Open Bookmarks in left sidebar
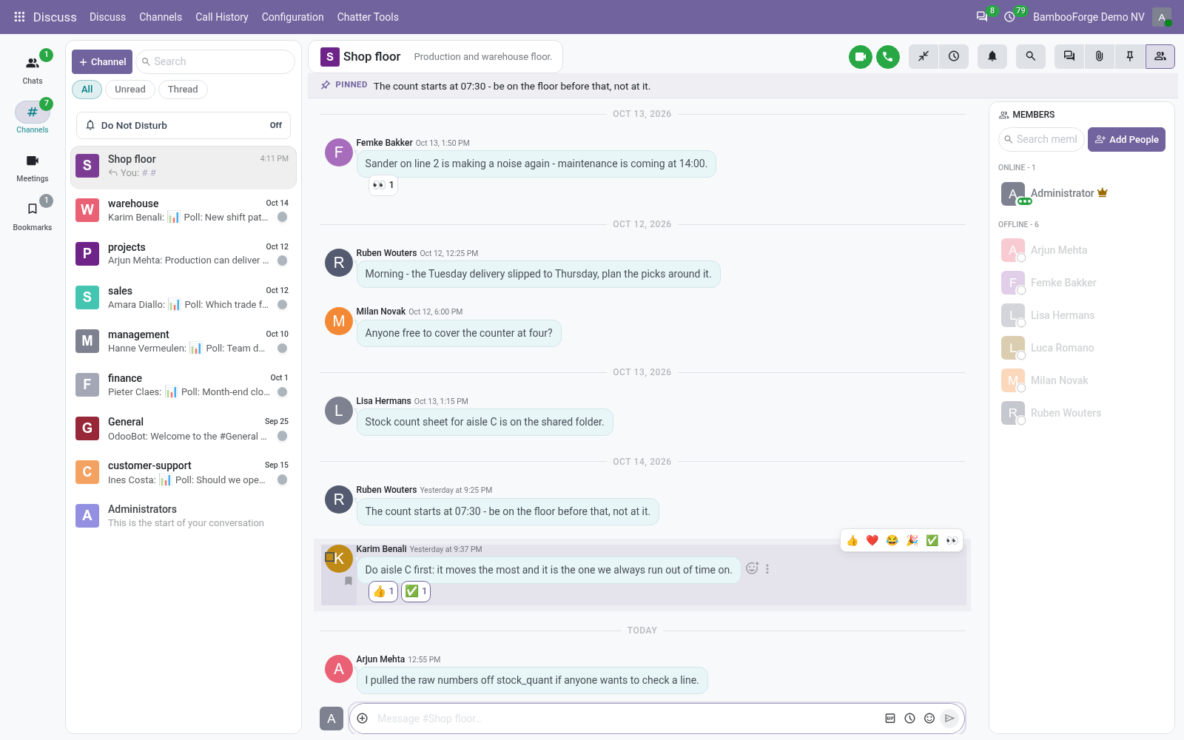This screenshot has width=1184, height=740. [33, 216]
